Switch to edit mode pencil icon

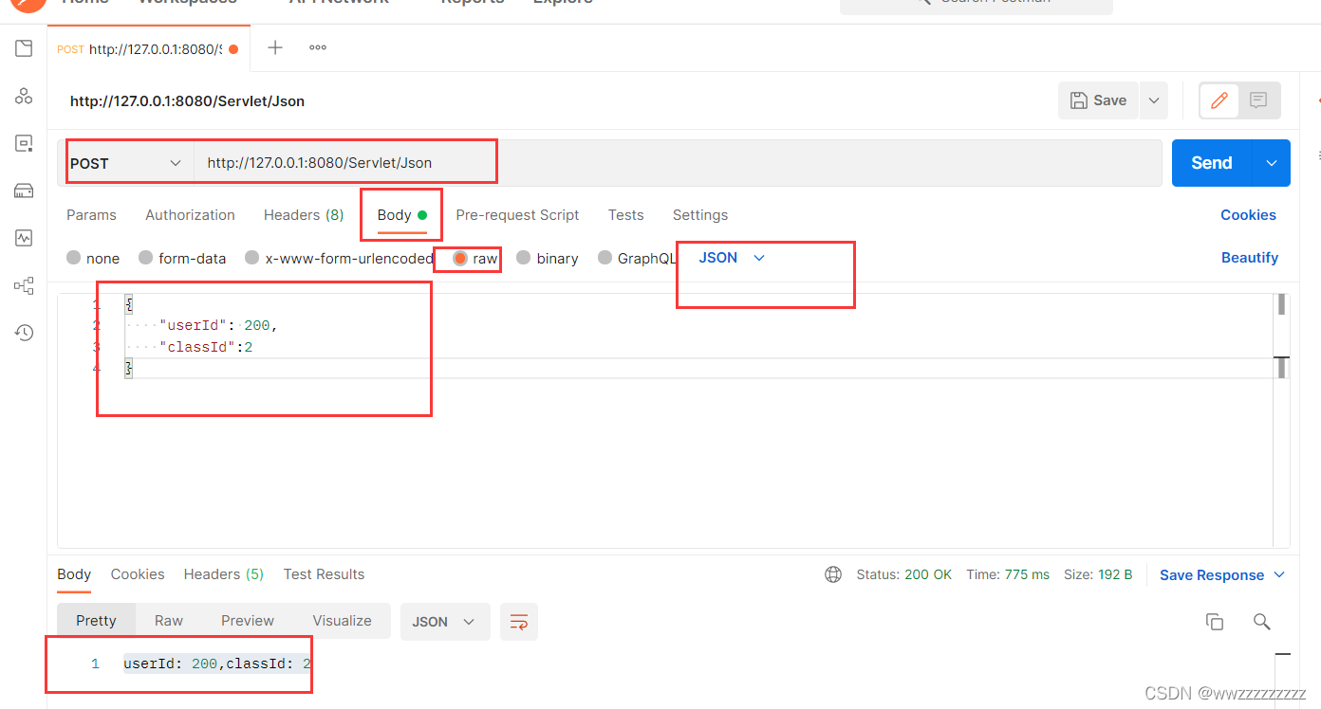1219,100
